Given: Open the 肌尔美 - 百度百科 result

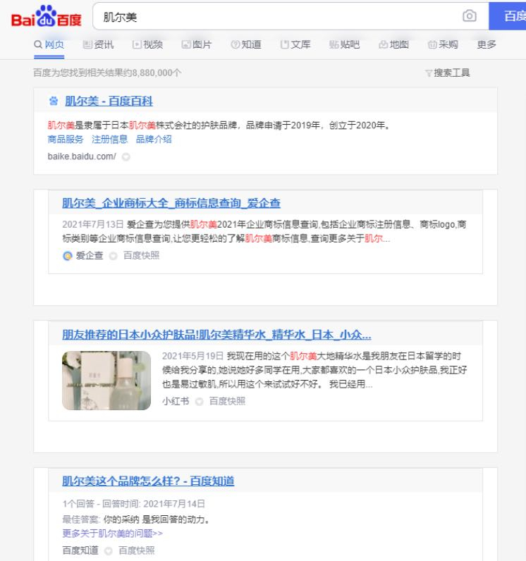Looking at the screenshot, I should click(x=109, y=101).
